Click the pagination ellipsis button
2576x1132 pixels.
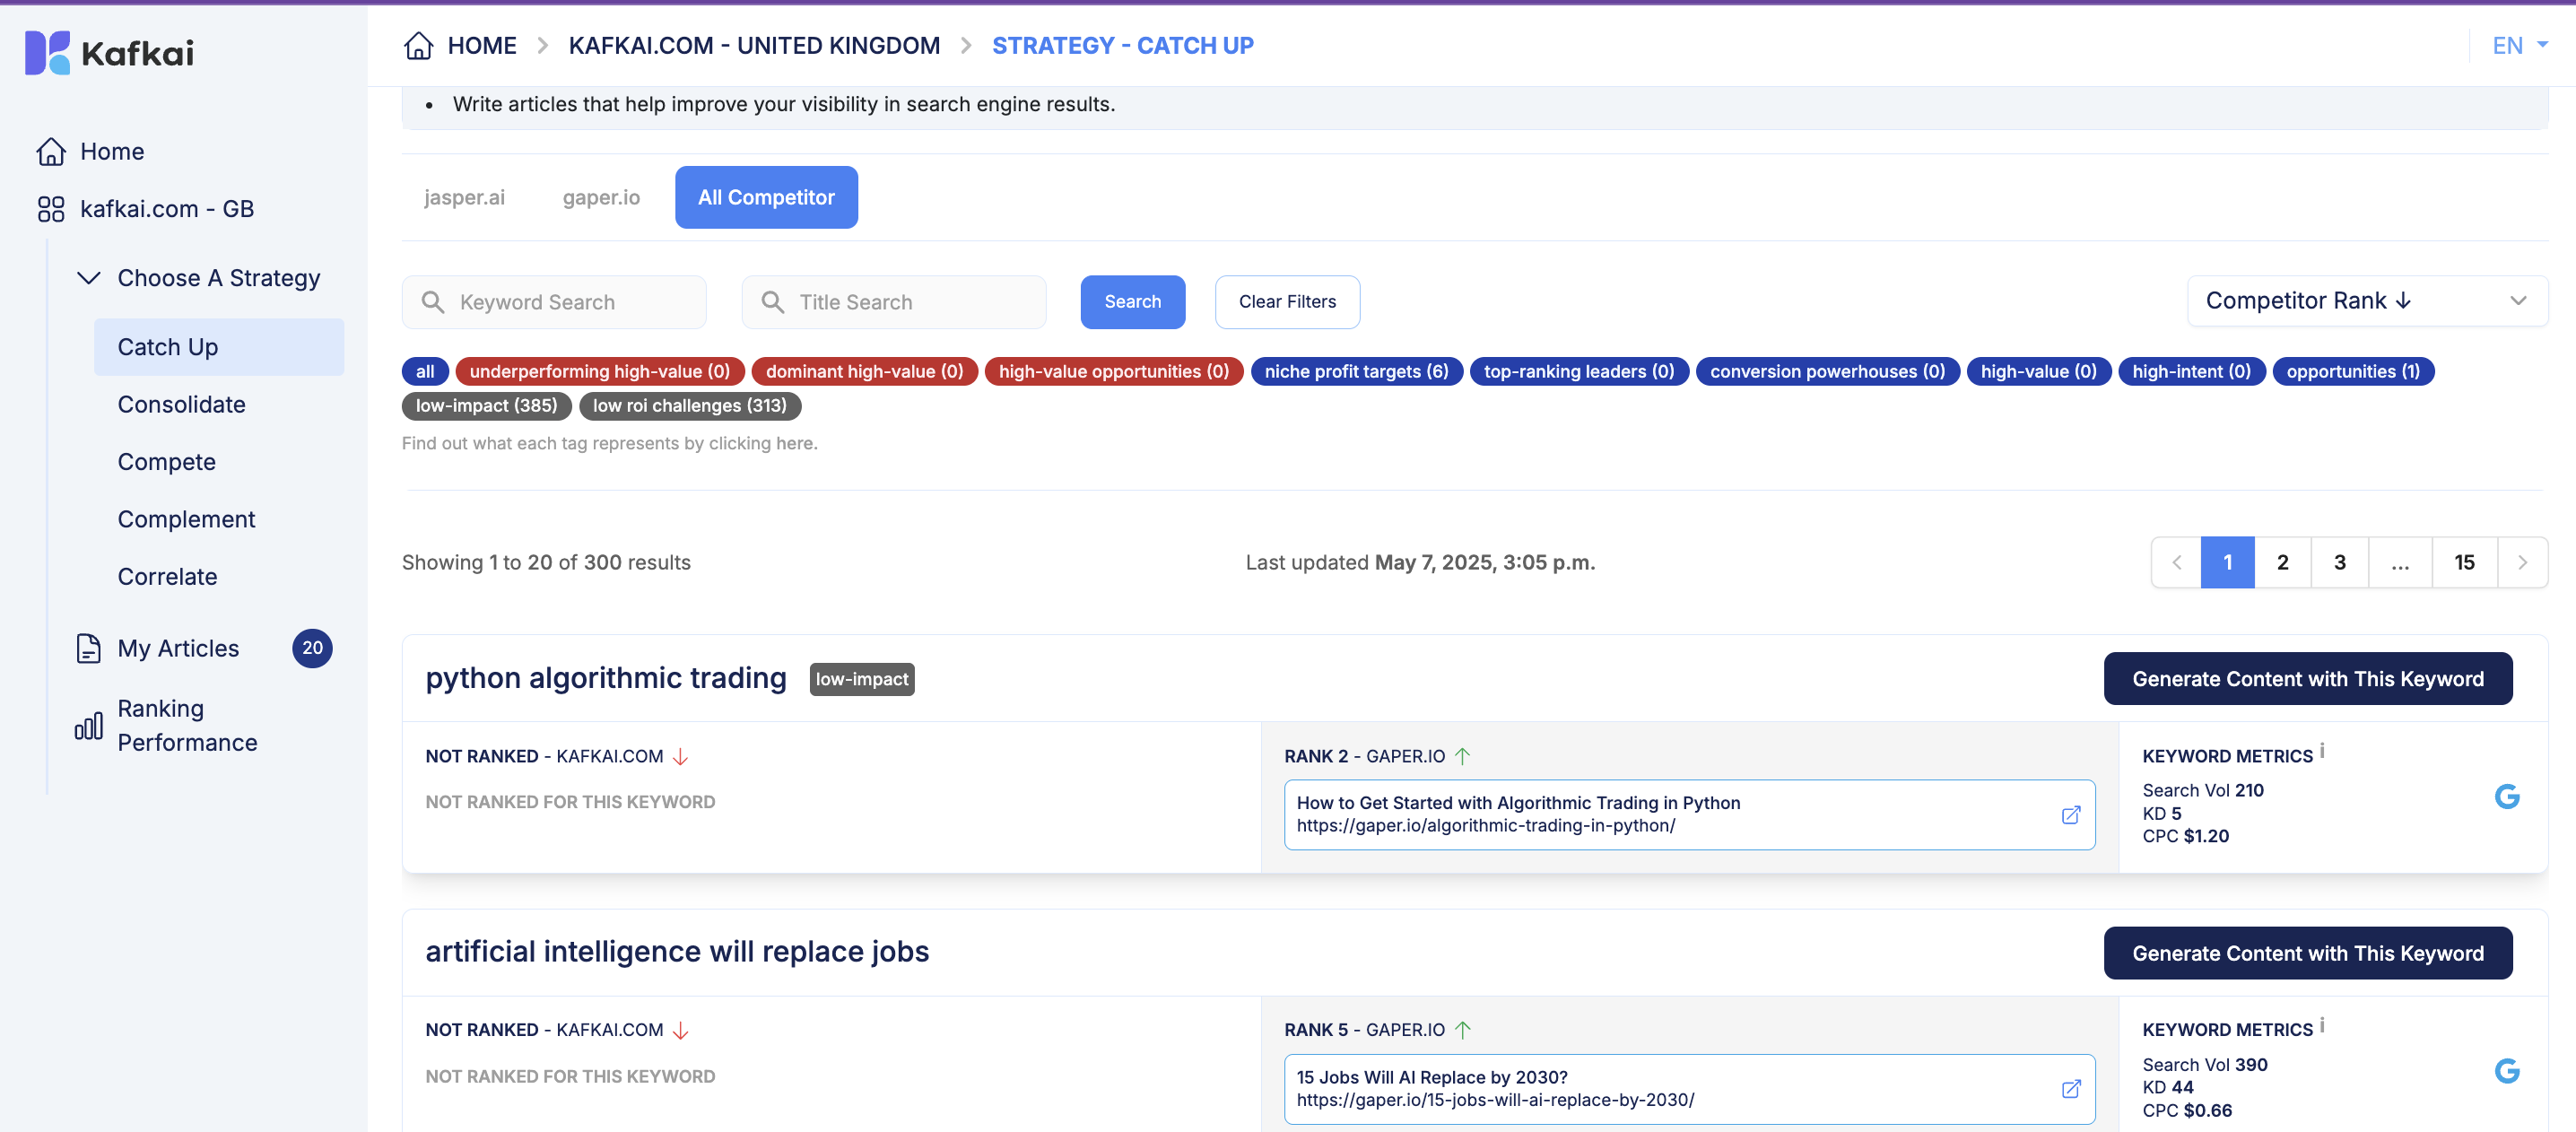pos(2400,562)
